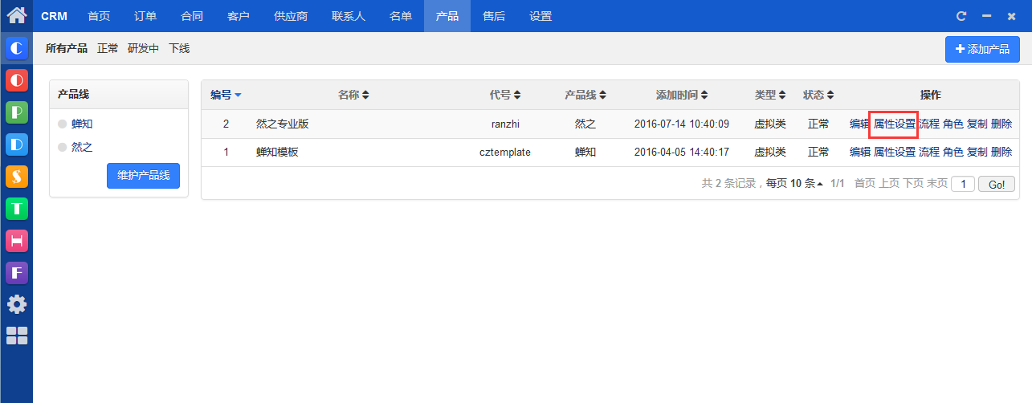This screenshot has width=1032, height=403.
Task: Click the 添加产品 button
Action: tap(982, 49)
